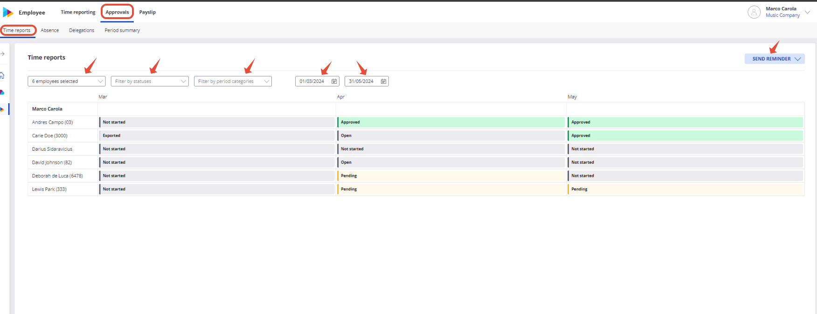The image size is (817, 314).
Task: Select employee David Johnson (82)
Action: [x=52, y=162]
